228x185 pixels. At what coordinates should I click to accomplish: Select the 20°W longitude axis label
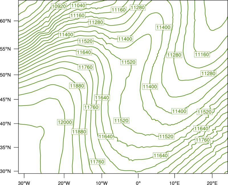pyautogui.click(x=64, y=183)
